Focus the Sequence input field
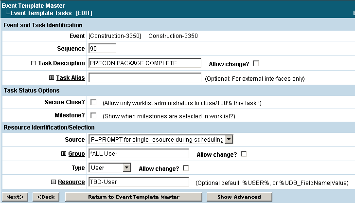This screenshot has height=203, width=355. point(103,49)
